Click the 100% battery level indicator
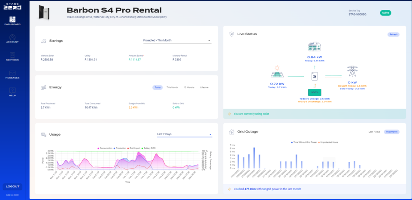The image size is (412, 200). [x=315, y=93]
